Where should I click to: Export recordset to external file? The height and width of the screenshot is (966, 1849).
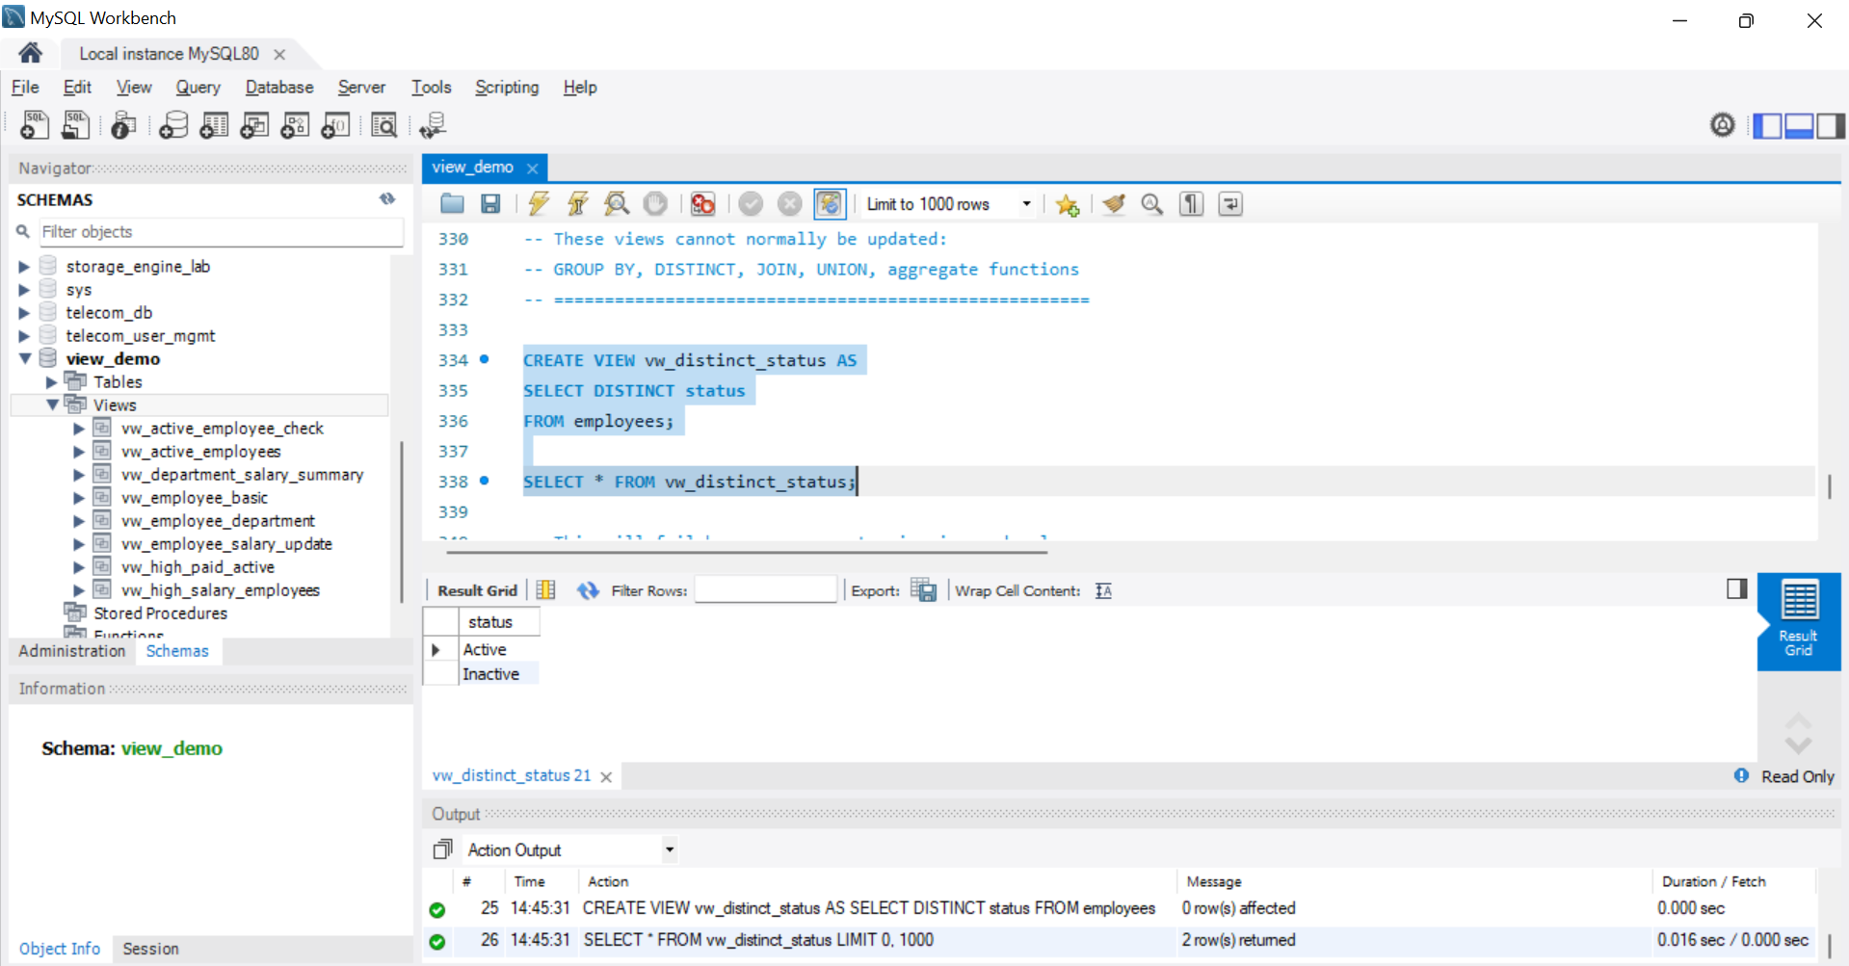tap(924, 590)
